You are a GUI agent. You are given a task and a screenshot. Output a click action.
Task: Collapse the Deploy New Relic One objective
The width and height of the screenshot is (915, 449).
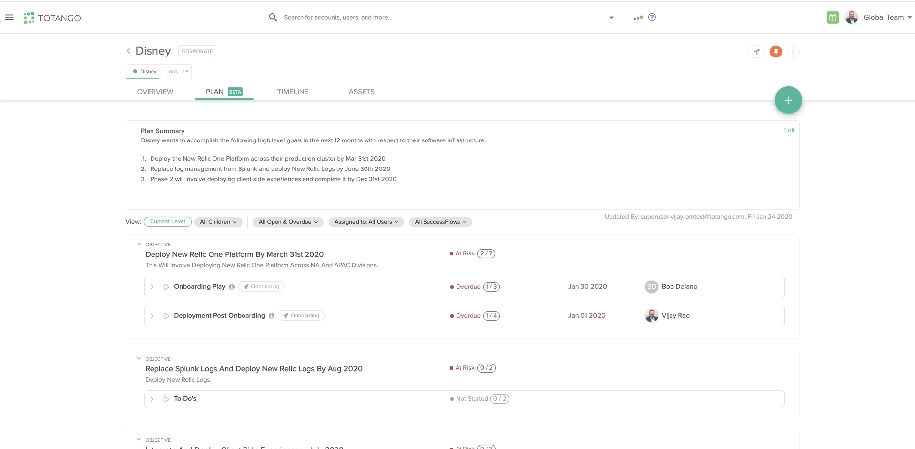tap(139, 244)
